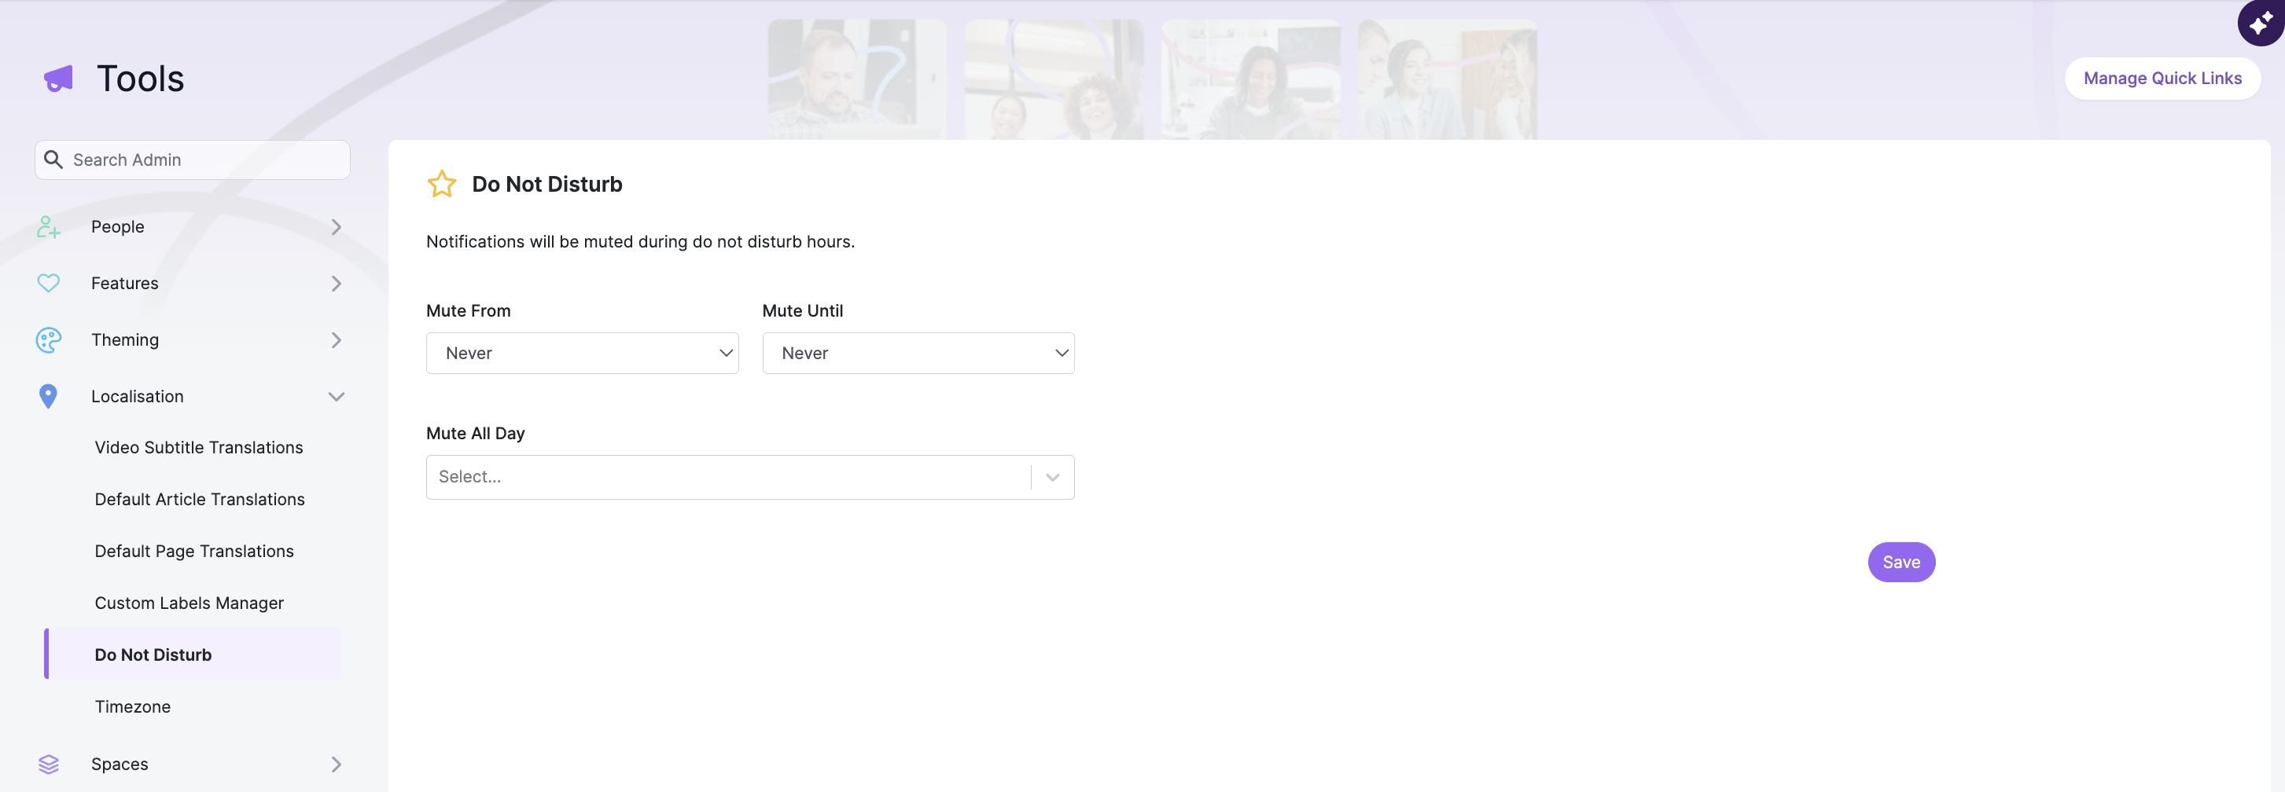Click the Tools megaphone icon
This screenshot has height=792, width=2285.
click(58, 79)
